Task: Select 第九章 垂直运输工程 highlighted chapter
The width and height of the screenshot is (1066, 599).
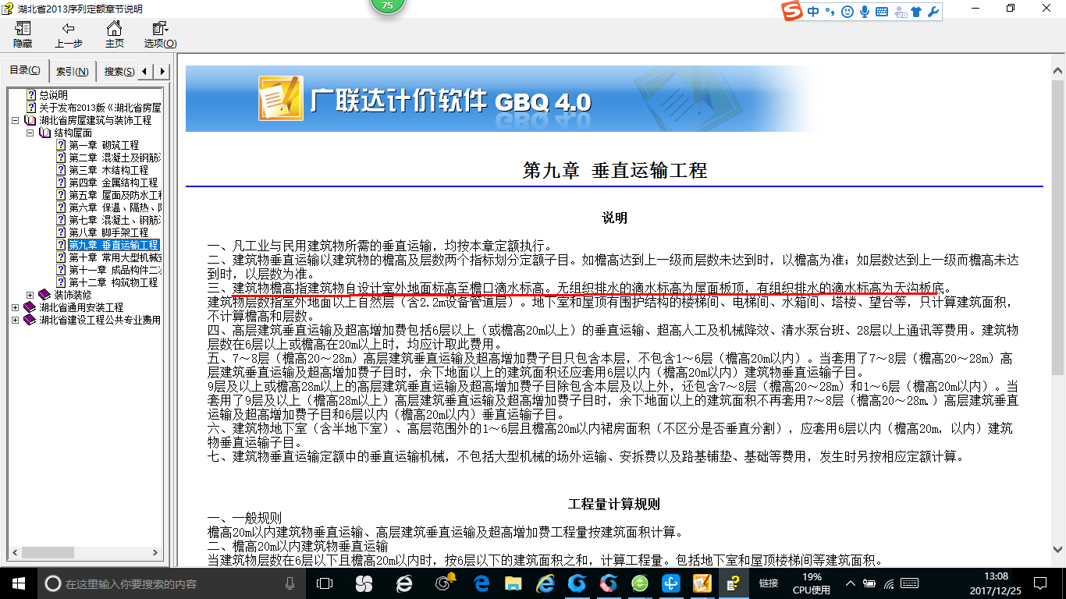Action: point(114,245)
